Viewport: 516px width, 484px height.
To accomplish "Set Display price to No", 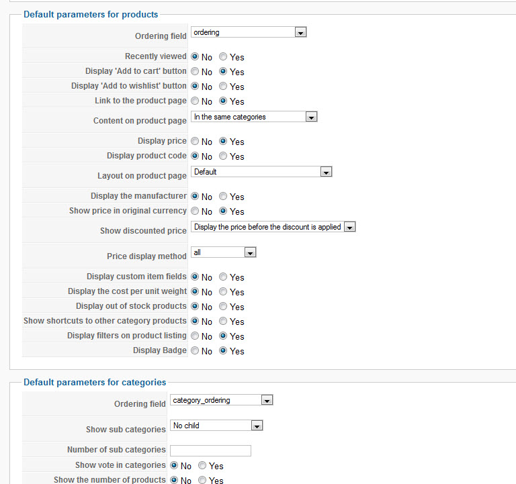I will pyautogui.click(x=195, y=142).
